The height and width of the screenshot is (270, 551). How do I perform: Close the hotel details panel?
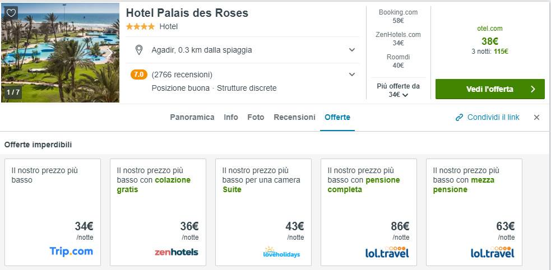point(536,118)
